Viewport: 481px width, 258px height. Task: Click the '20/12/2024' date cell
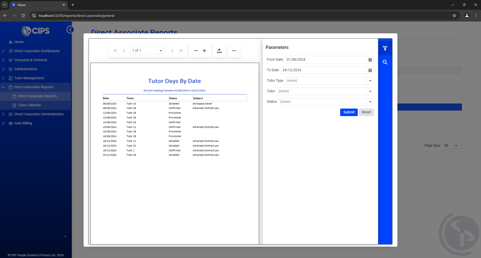109,155
